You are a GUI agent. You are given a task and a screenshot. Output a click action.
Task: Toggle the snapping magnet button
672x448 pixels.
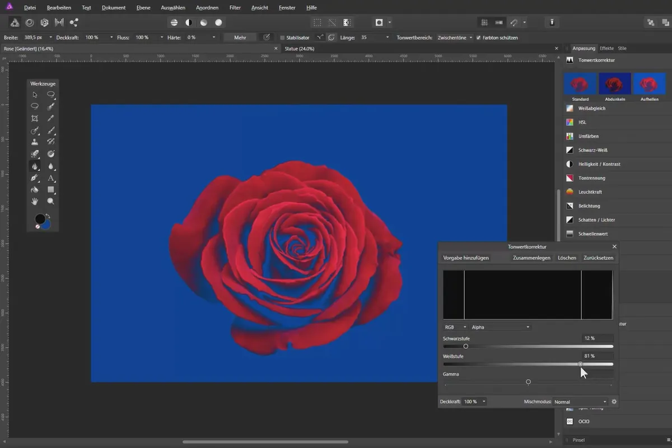pos(514,22)
